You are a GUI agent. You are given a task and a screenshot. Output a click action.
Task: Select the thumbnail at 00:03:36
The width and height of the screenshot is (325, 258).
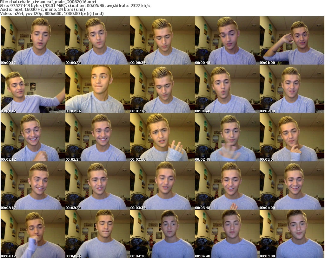pyautogui.click(x=162, y=186)
